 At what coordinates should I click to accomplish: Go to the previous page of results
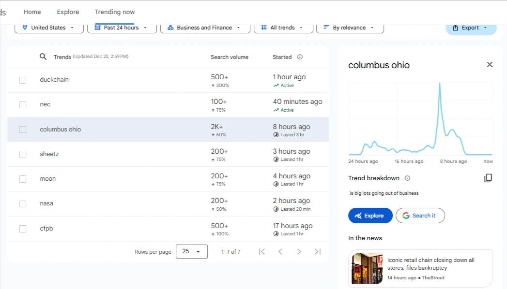(280, 252)
